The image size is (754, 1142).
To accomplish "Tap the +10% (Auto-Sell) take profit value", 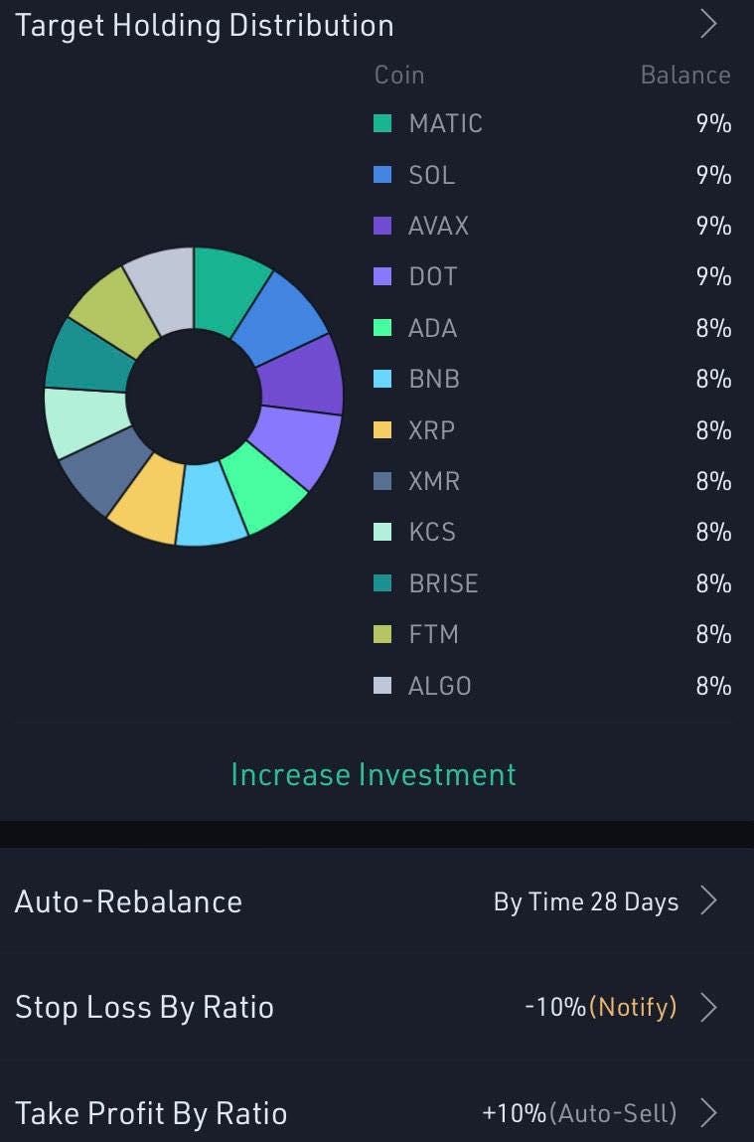I will [579, 1113].
